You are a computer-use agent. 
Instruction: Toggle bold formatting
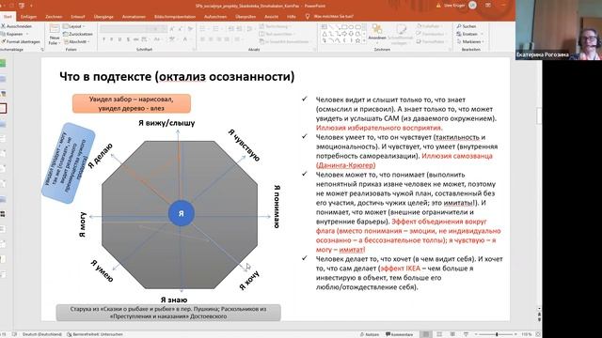103,39
